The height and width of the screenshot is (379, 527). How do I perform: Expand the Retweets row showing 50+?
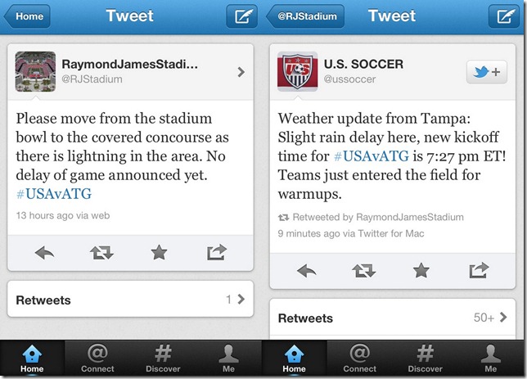point(393,318)
